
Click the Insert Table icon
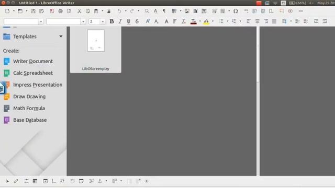[x=174, y=11]
